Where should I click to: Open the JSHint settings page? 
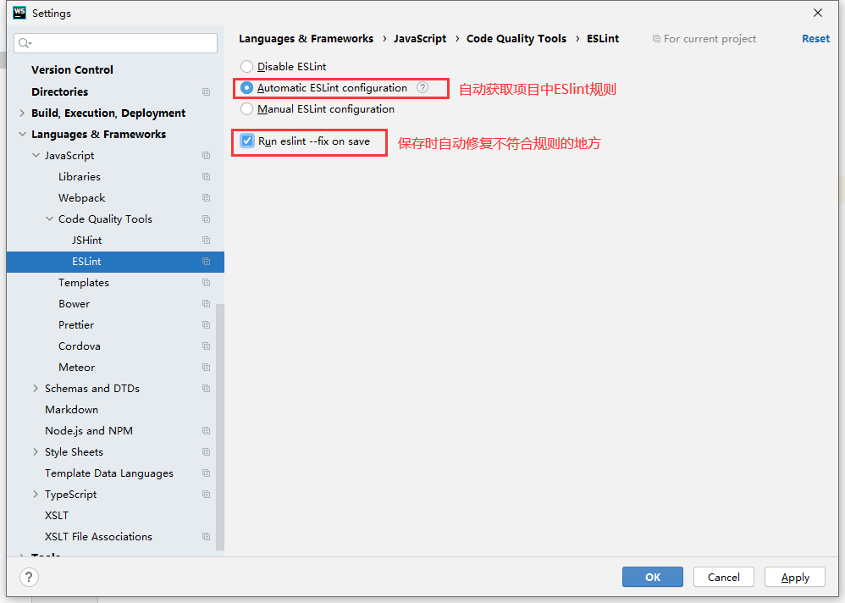[86, 240]
